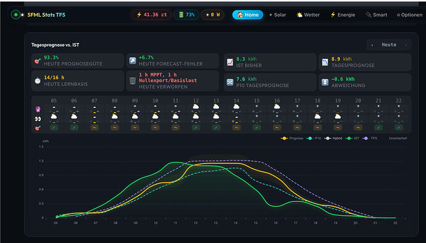Click the 73% battery status pill

[186, 15]
